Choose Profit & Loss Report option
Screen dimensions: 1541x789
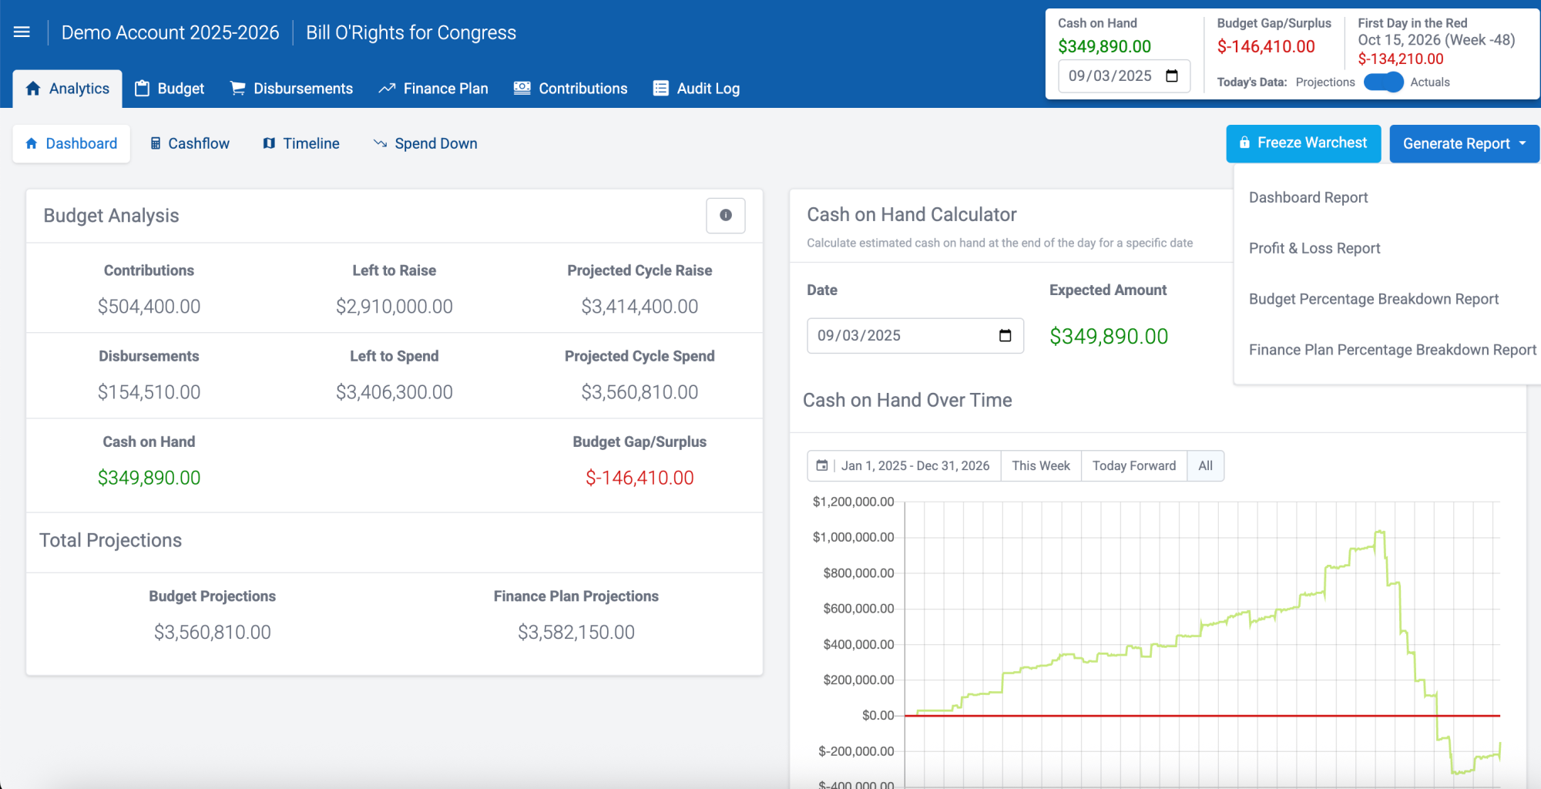coord(1314,248)
